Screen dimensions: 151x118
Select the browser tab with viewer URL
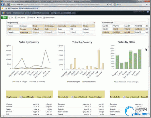coord(22,8)
